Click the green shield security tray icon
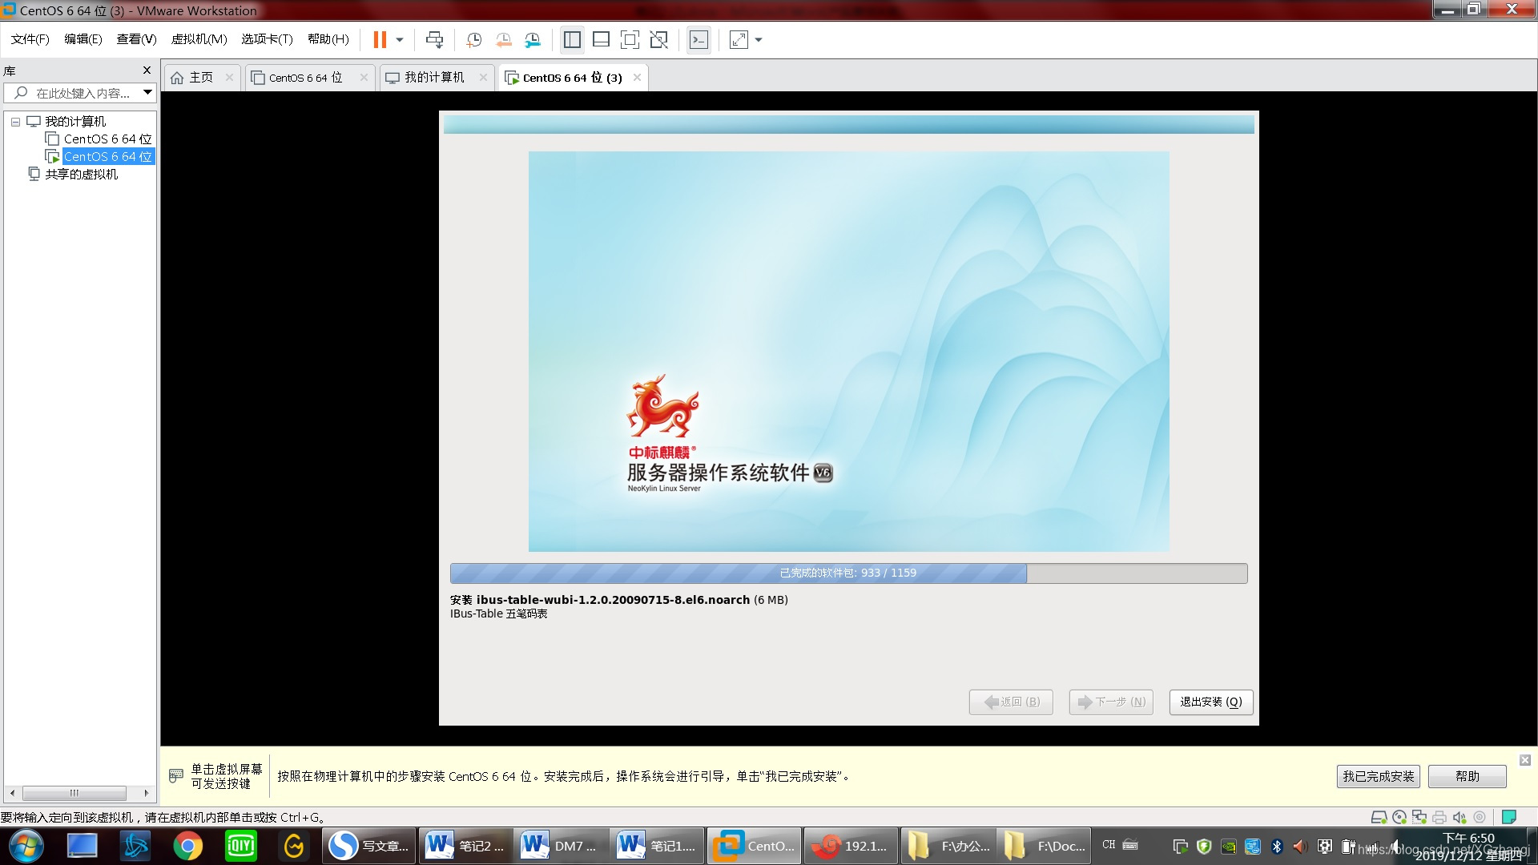Viewport: 1538px width, 865px height. pos(1204,846)
